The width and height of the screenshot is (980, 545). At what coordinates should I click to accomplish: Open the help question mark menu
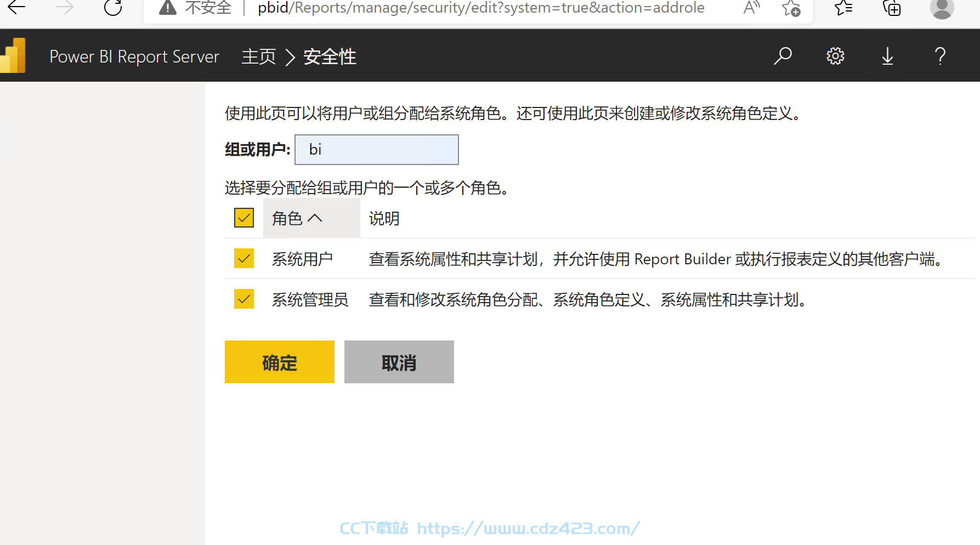pyautogui.click(x=940, y=56)
